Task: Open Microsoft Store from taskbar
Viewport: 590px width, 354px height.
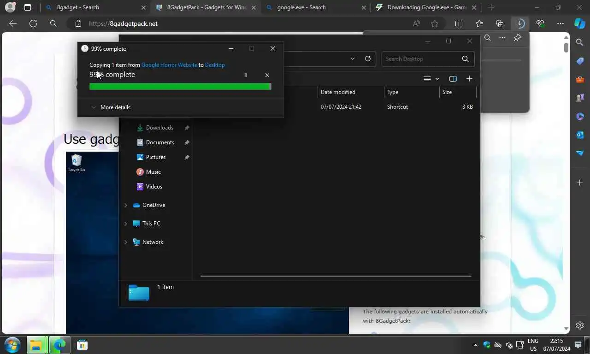Action: pos(82,345)
